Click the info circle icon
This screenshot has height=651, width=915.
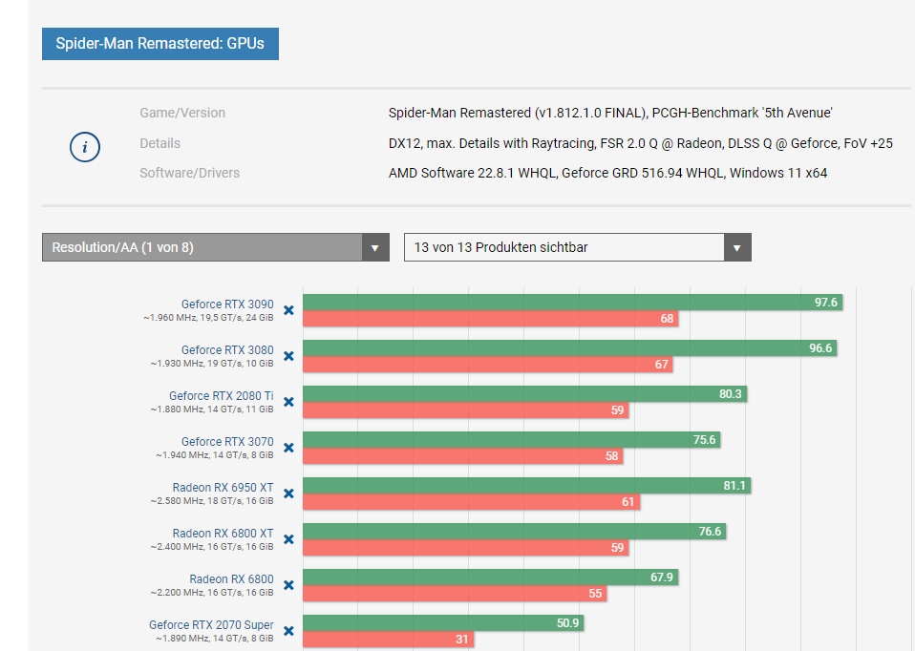pos(85,147)
